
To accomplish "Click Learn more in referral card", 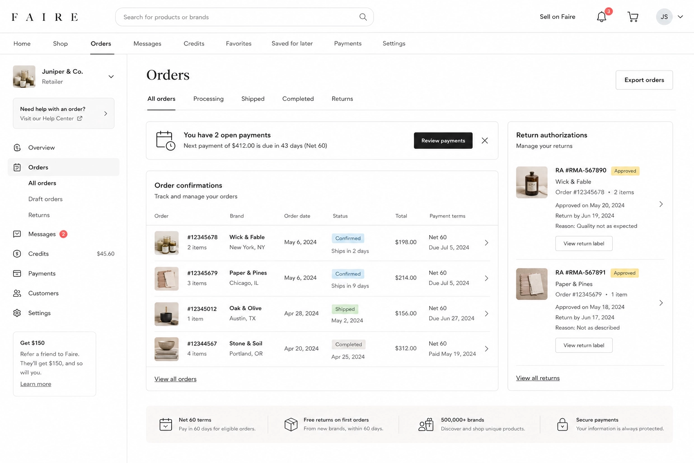I will (x=36, y=384).
